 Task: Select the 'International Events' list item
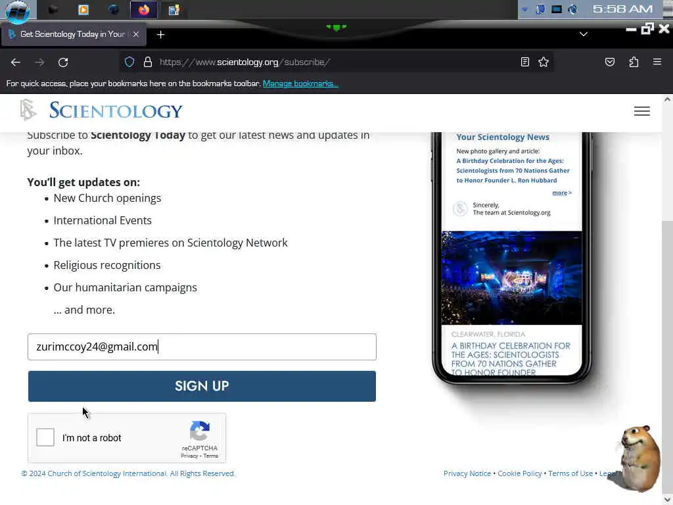(103, 220)
